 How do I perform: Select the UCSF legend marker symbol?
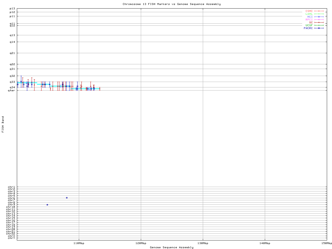319,25
